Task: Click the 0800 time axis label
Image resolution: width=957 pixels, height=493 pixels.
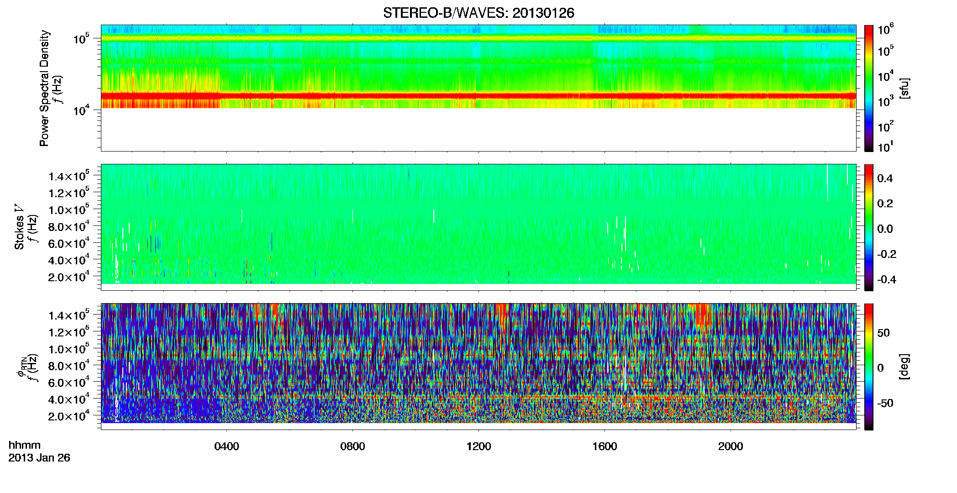Action: pos(352,446)
